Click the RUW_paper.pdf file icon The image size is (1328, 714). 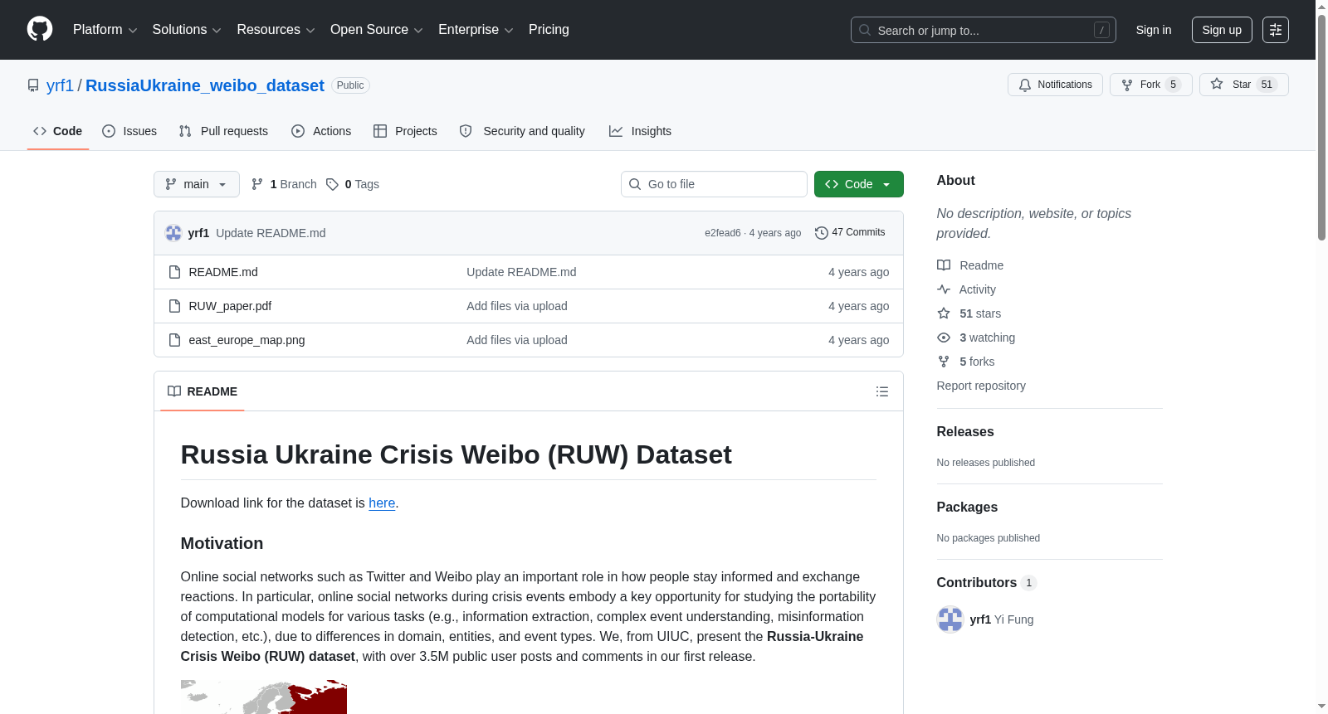click(174, 306)
